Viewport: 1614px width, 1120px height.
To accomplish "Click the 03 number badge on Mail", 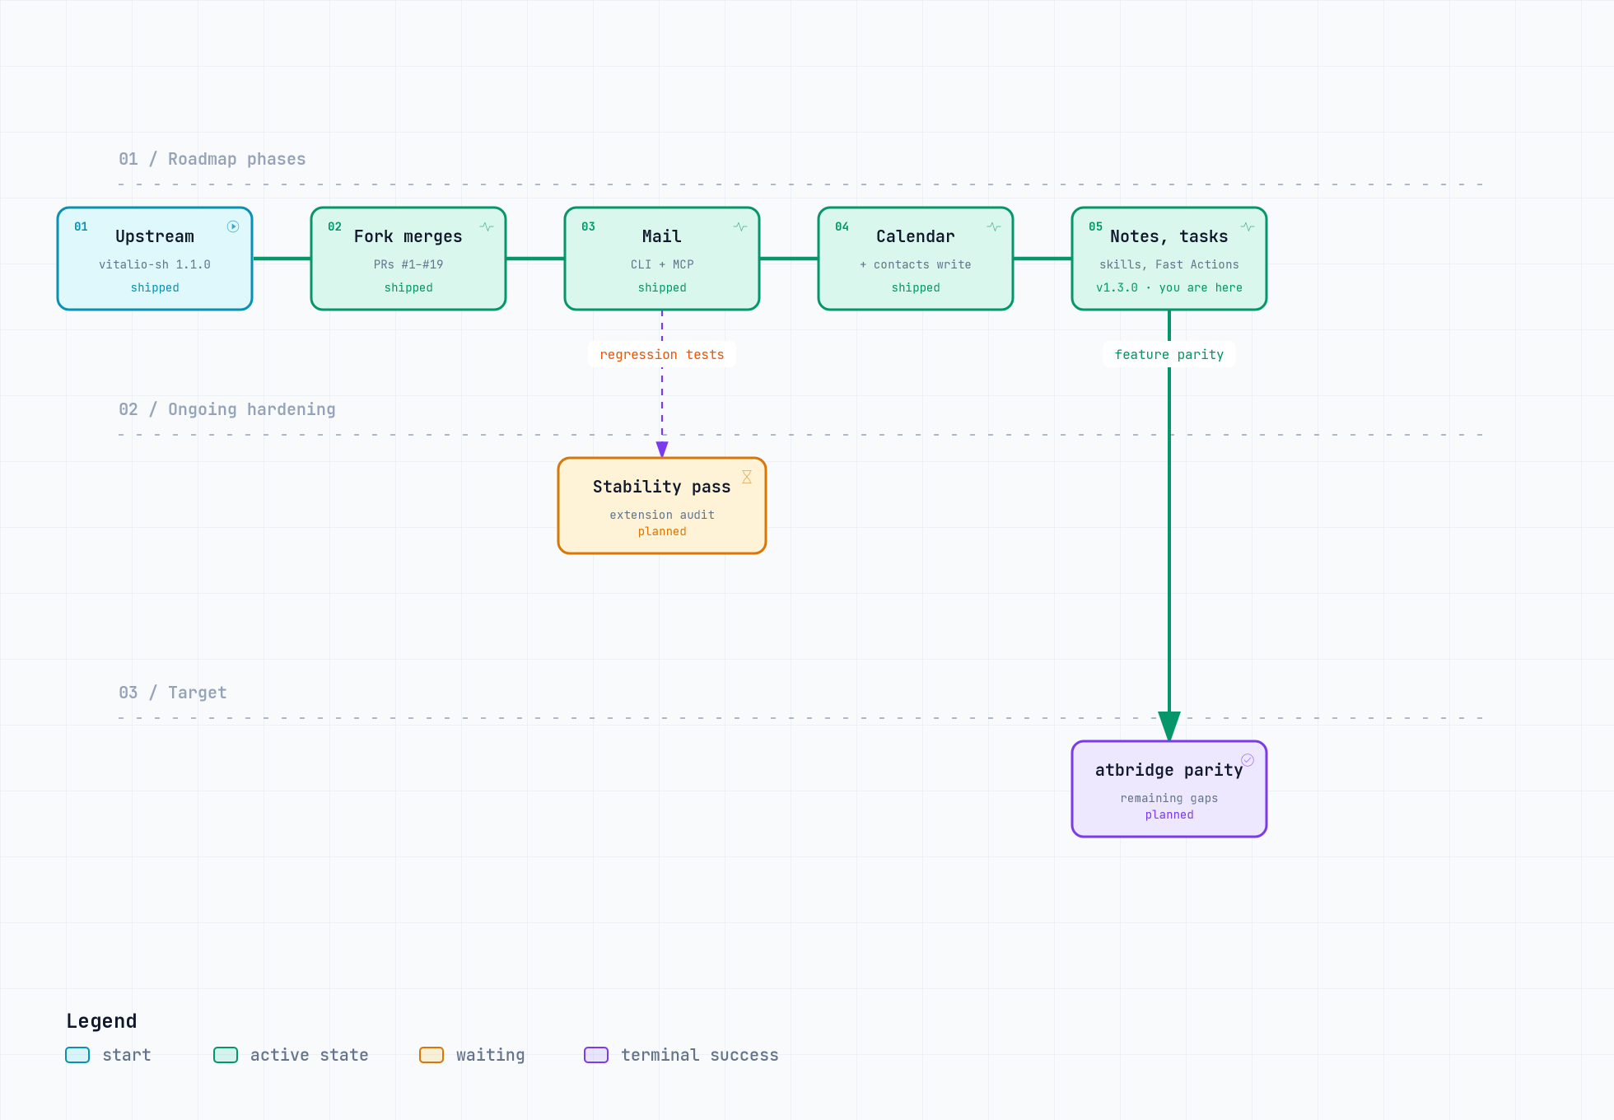I will (x=588, y=226).
